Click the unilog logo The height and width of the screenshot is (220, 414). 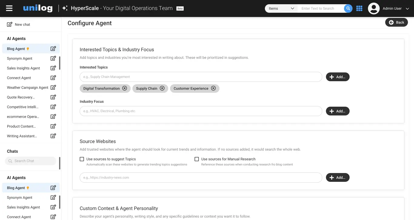pyautogui.click(x=38, y=8)
